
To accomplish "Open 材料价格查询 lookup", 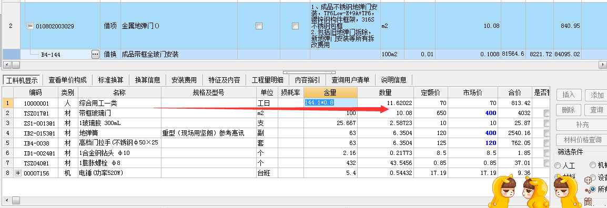I will pos(581,140).
